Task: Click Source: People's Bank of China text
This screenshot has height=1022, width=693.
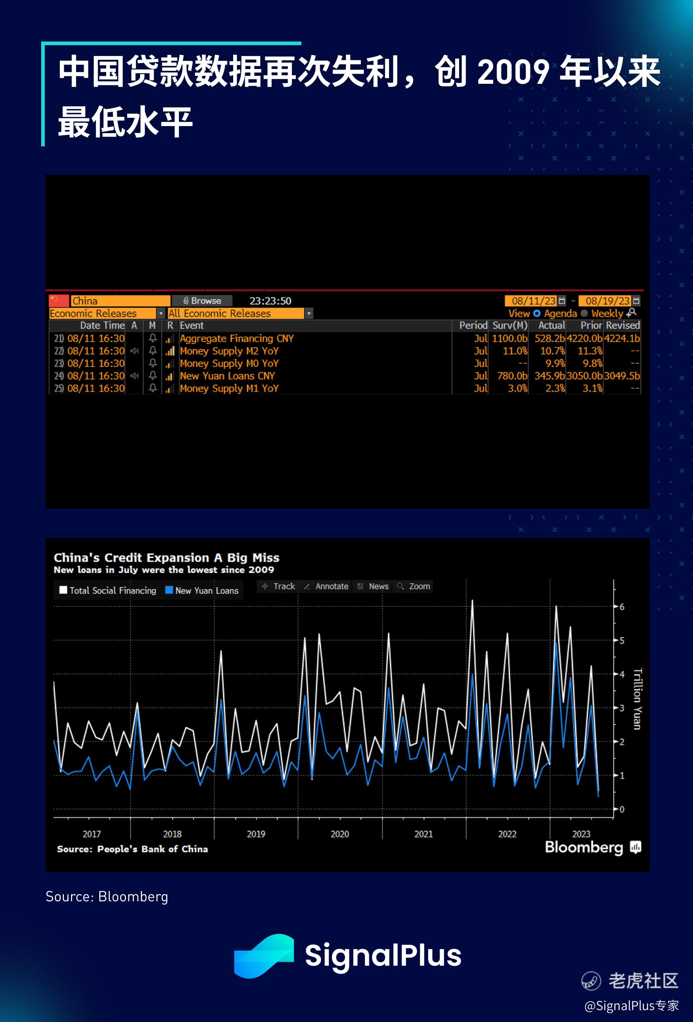Action: [x=132, y=849]
